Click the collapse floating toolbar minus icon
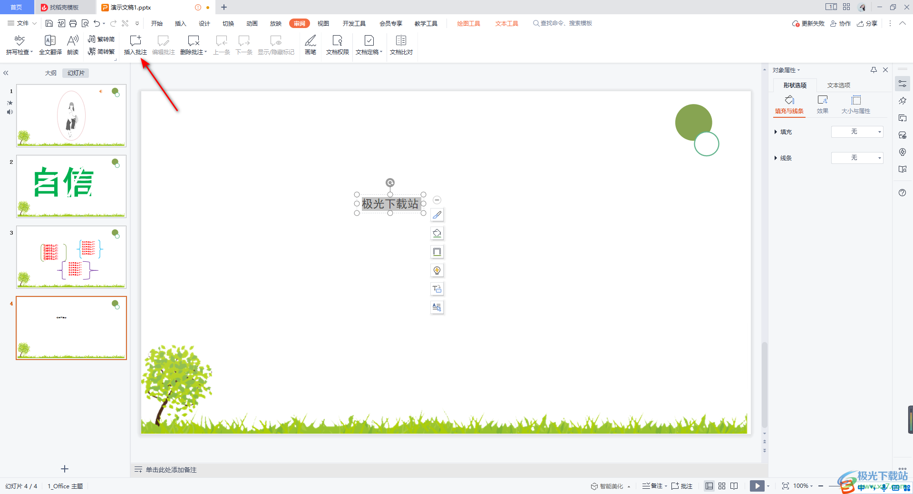This screenshot has height=494, width=913. (437, 200)
